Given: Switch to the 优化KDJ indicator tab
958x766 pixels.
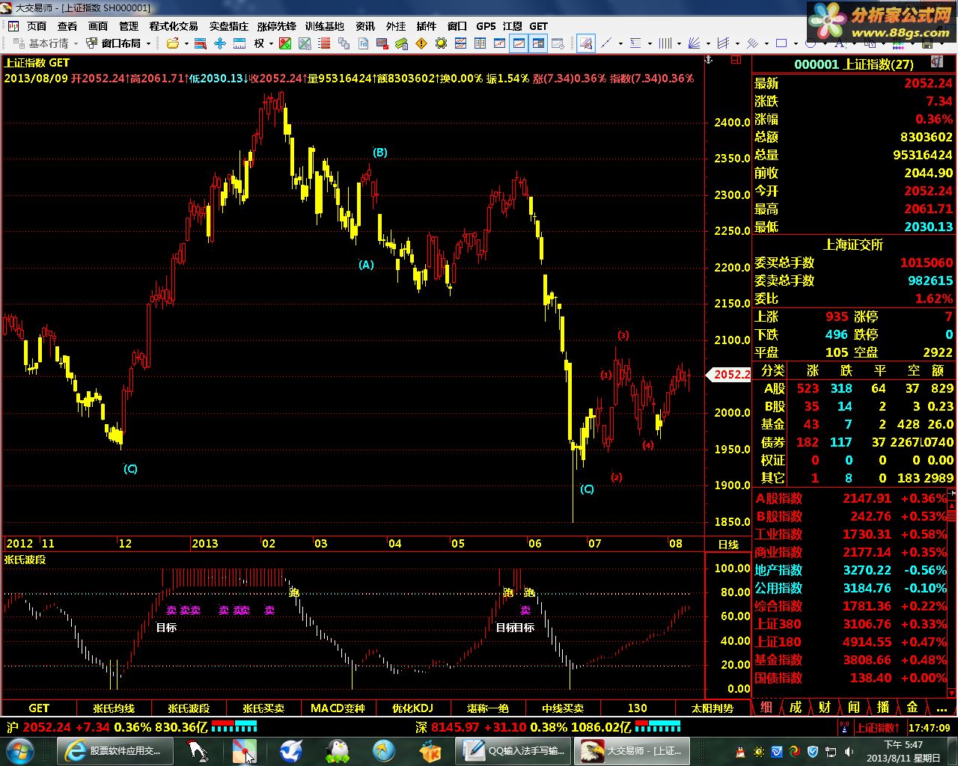Looking at the screenshot, I should coord(412,708).
